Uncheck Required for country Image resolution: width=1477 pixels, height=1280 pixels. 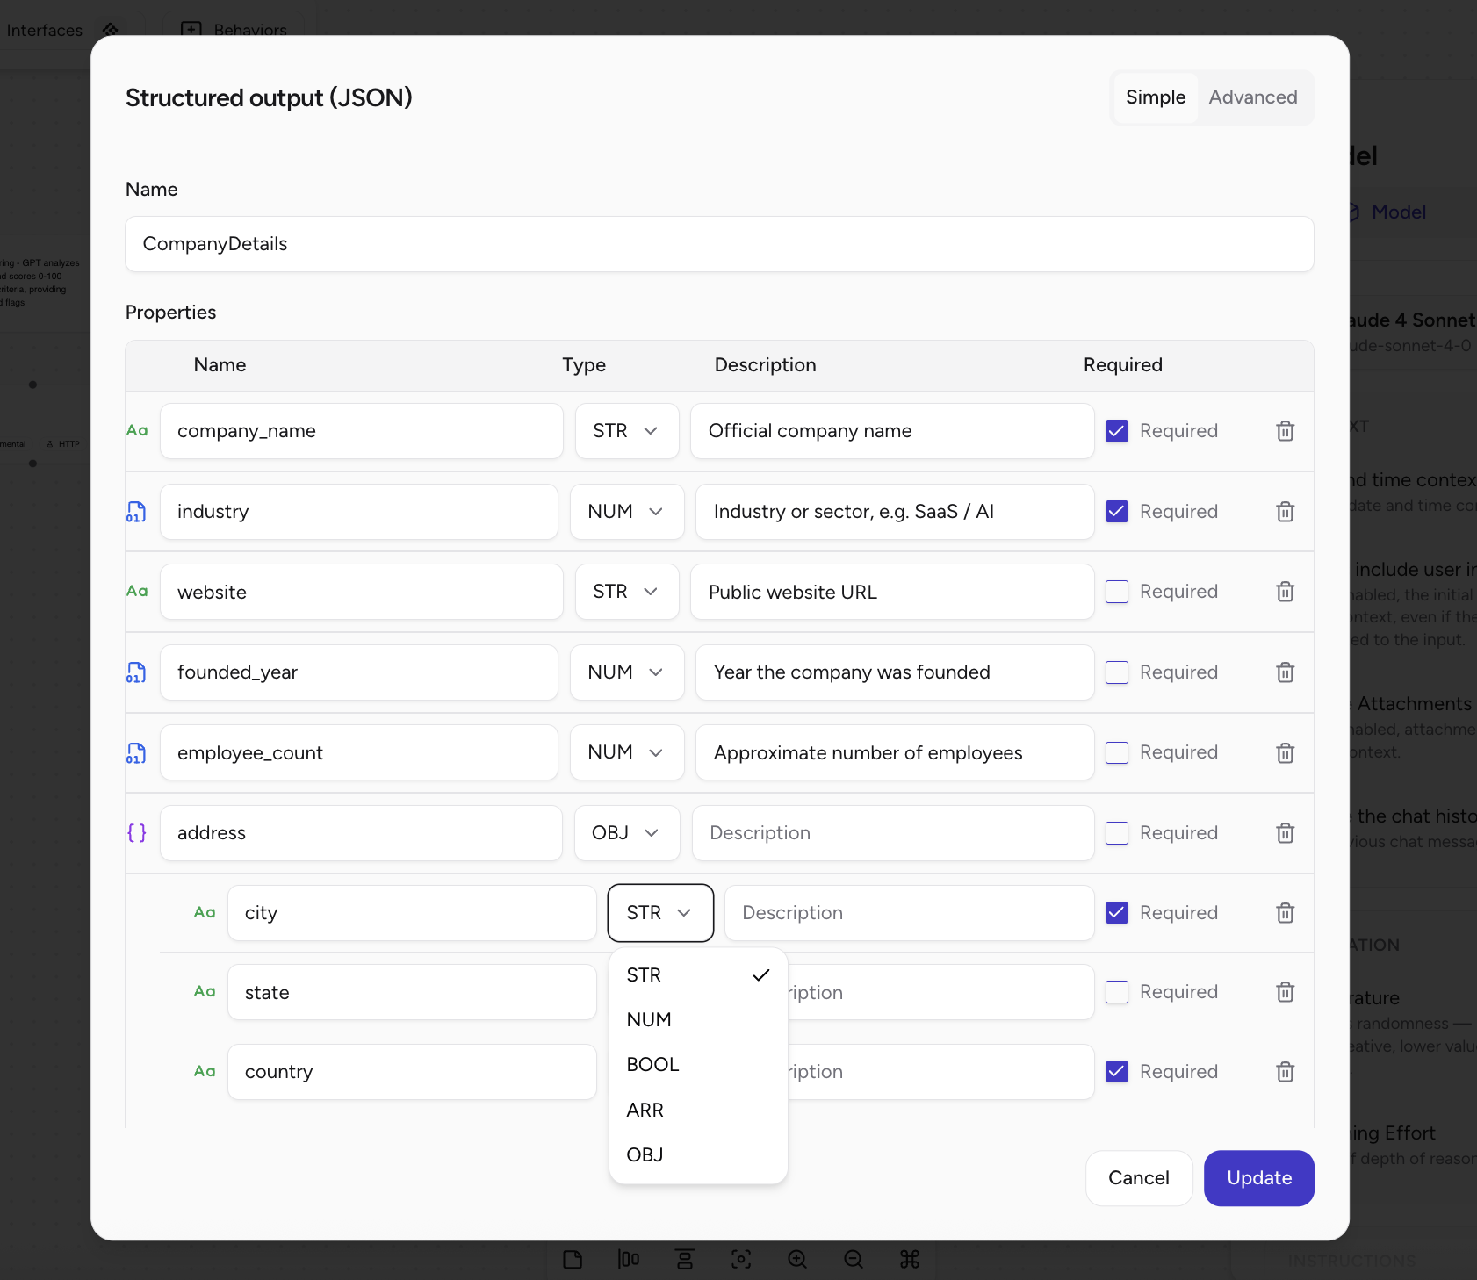pos(1117,1072)
